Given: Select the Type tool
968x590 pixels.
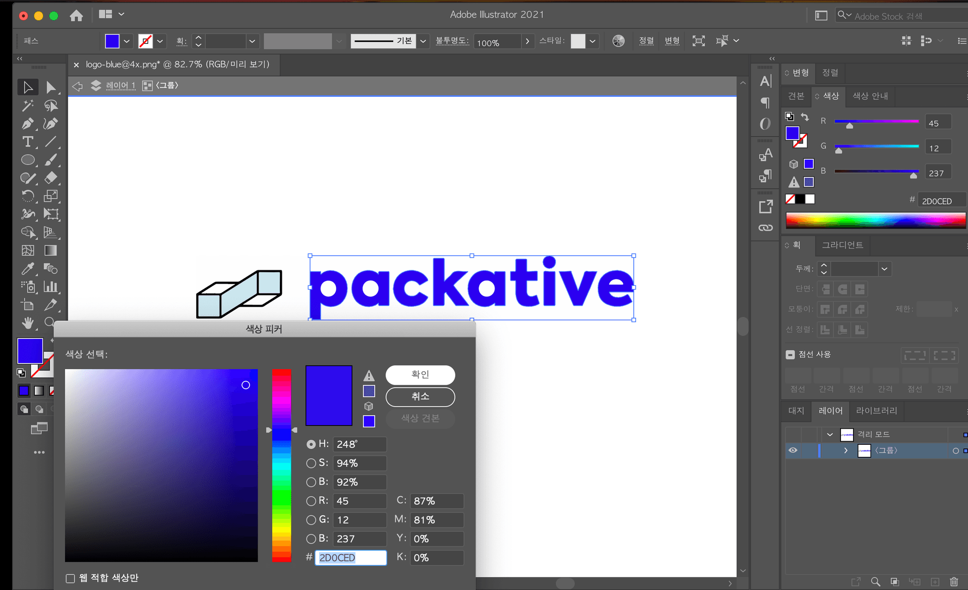Looking at the screenshot, I should pyautogui.click(x=28, y=142).
